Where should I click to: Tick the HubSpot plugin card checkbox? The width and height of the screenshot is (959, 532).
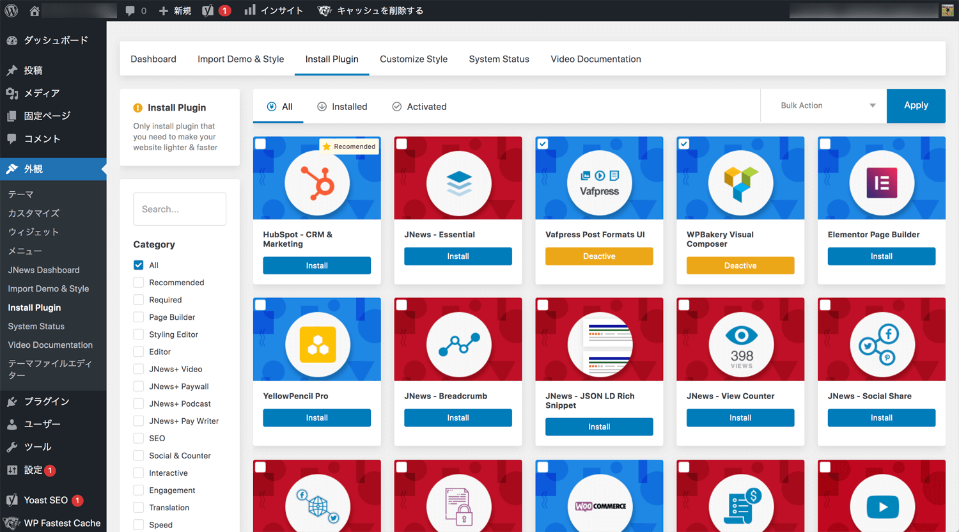coord(261,144)
